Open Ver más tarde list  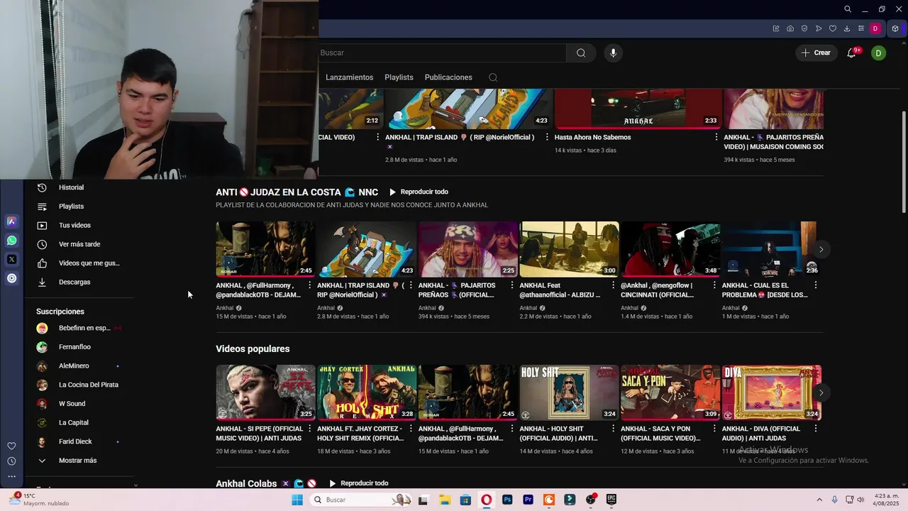78,244
